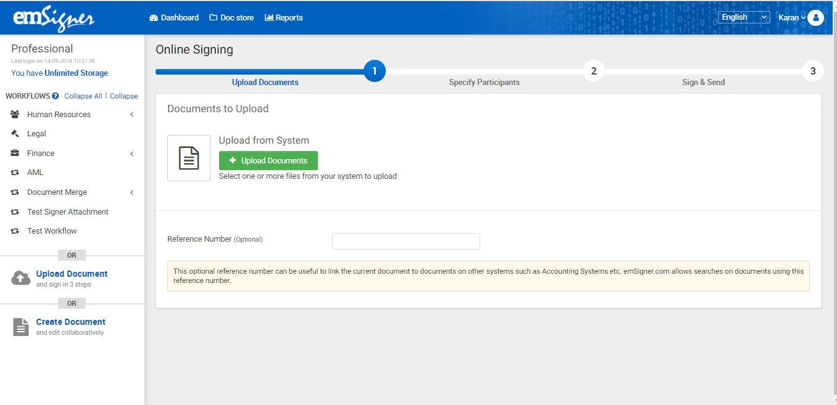Image resolution: width=837 pixels, height=405 pixels.
Task: Click the user profile icon beside Karan
Action: (x=816, y=17)
